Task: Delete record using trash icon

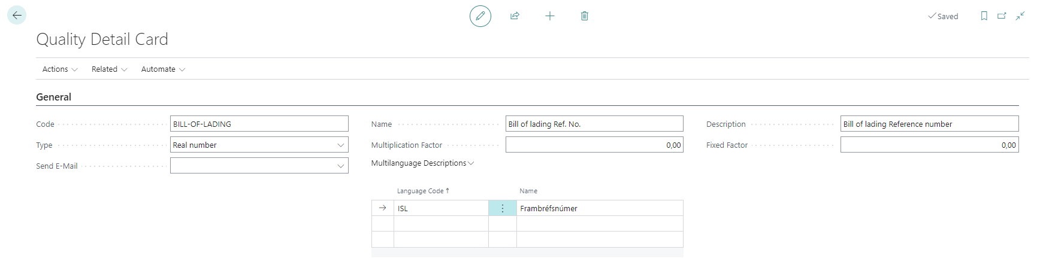Action: click(x=584, y=16)
